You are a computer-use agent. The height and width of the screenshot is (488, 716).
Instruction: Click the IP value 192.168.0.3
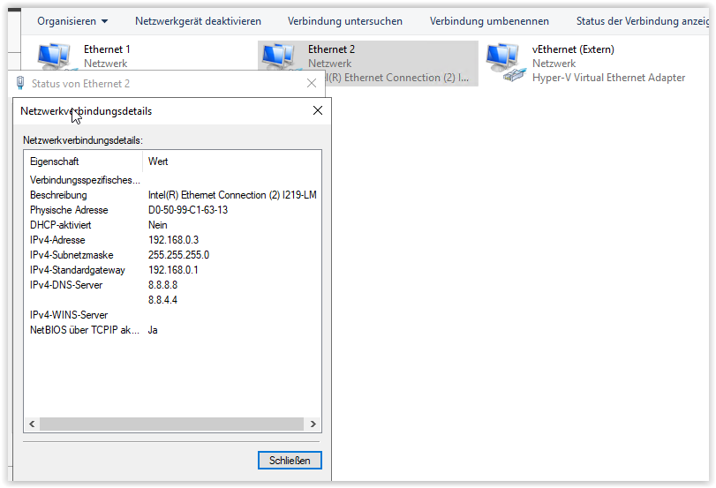tap(174, 240)
